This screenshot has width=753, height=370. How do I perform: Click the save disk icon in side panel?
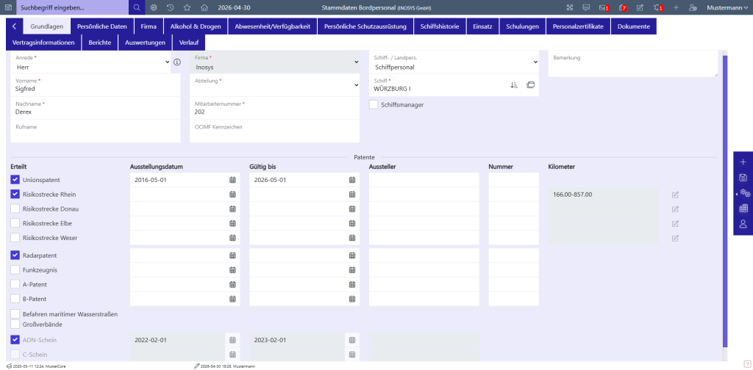pos(743,178)
